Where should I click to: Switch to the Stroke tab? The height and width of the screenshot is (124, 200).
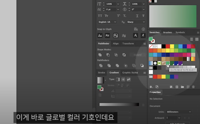(x=101, y=73)
